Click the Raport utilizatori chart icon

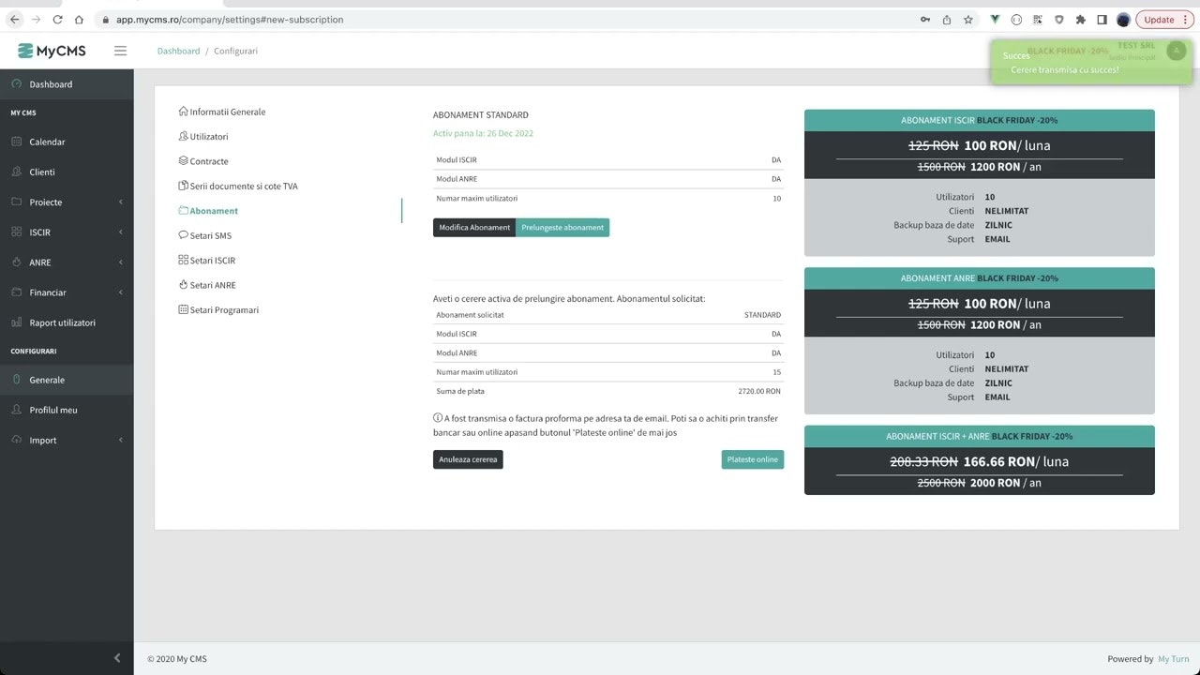(x=17, y=322)
